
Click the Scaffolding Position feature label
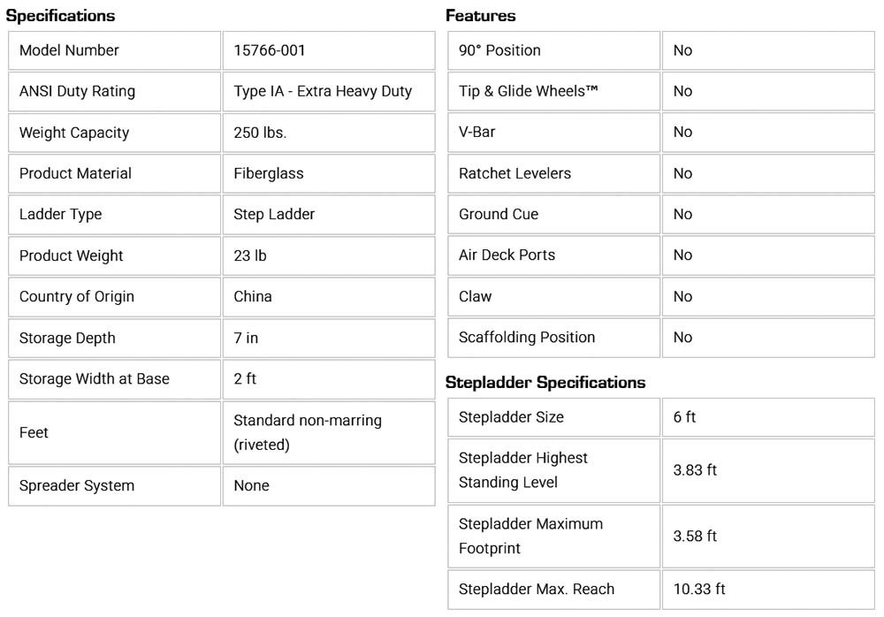tap(527, 337)
